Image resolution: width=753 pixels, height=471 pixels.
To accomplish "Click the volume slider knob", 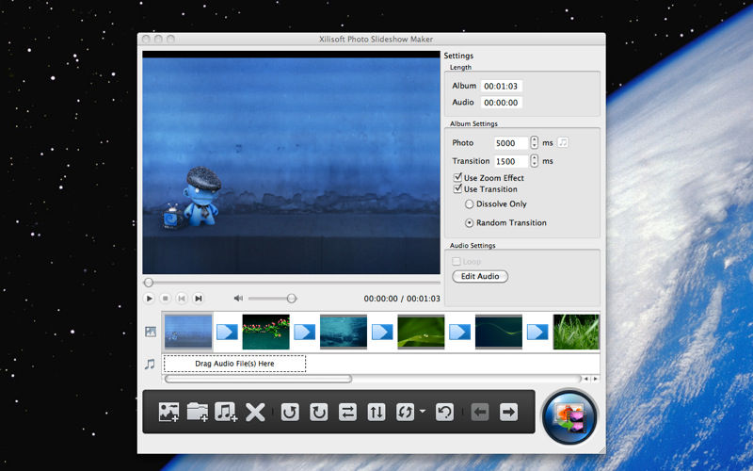I will (x=291, y=299).
